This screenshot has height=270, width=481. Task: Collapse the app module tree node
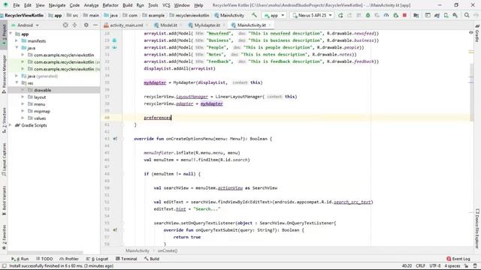pyautogui.click(x=11, y=34)
